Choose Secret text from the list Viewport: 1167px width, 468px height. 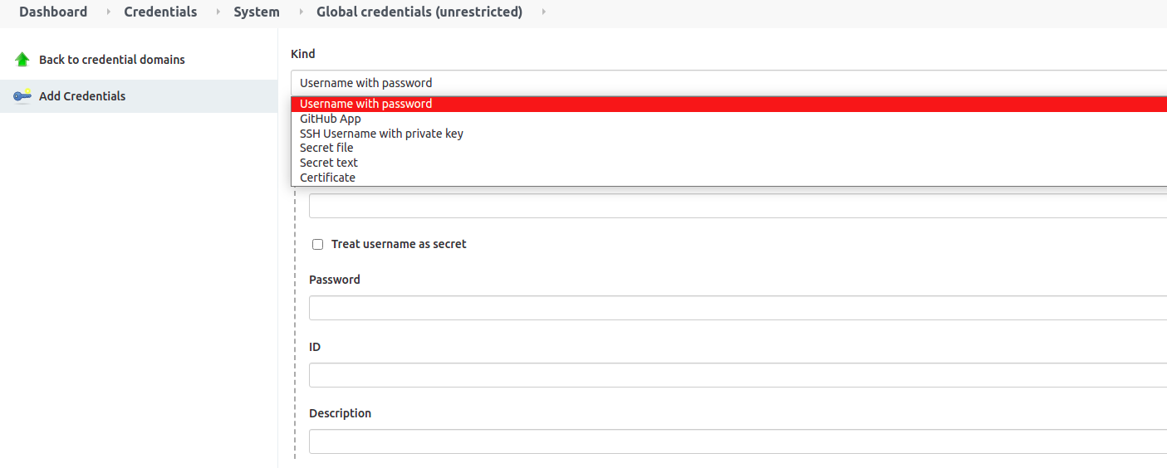point(329,163)
